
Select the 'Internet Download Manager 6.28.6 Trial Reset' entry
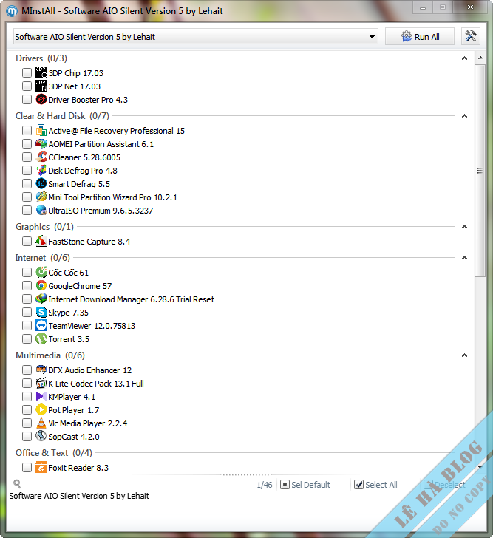click(x=131, y=299)
